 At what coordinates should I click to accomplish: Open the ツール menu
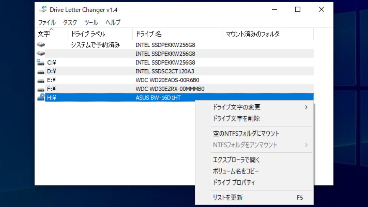[x=91, y=22]
